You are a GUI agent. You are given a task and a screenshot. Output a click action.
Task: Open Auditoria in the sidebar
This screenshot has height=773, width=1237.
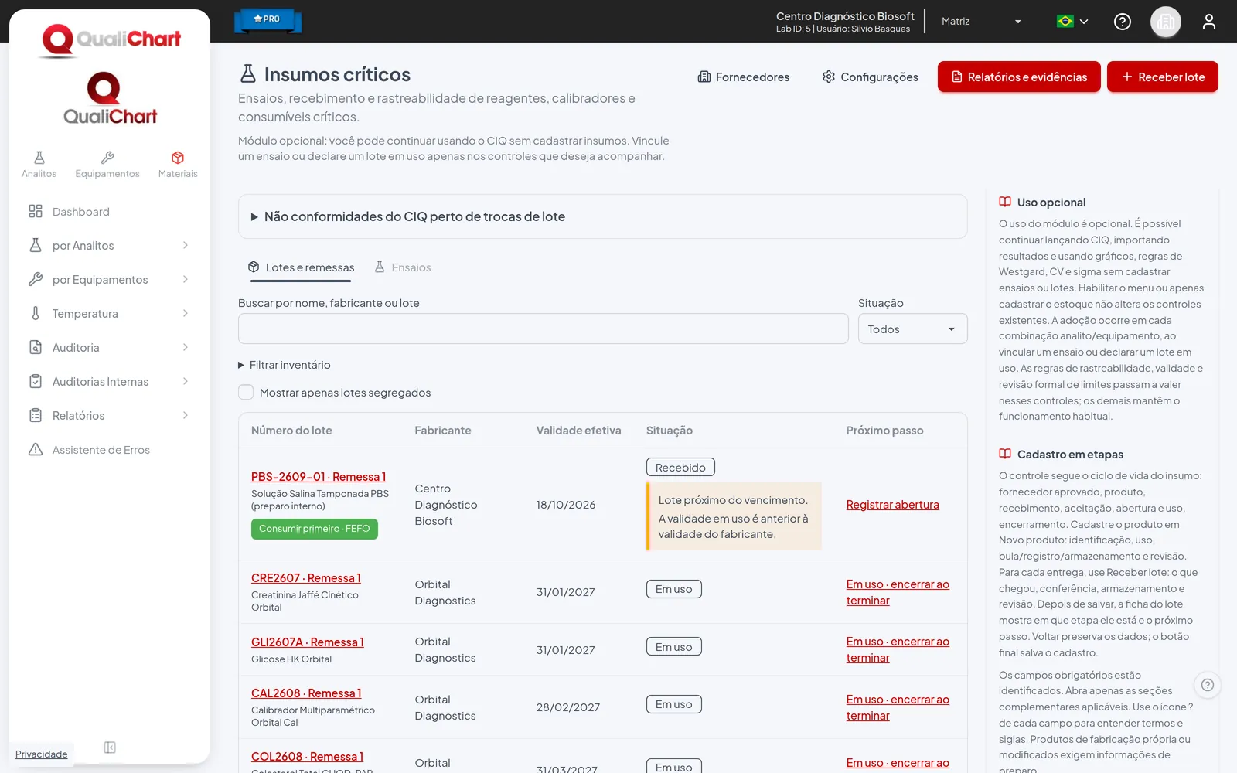coord(108,348)
